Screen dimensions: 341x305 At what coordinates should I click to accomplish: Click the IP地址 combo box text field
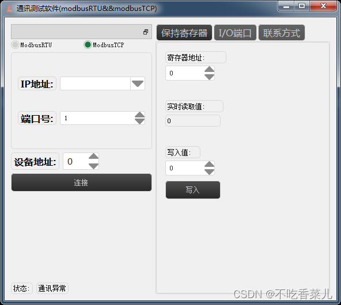click(95, 83)
